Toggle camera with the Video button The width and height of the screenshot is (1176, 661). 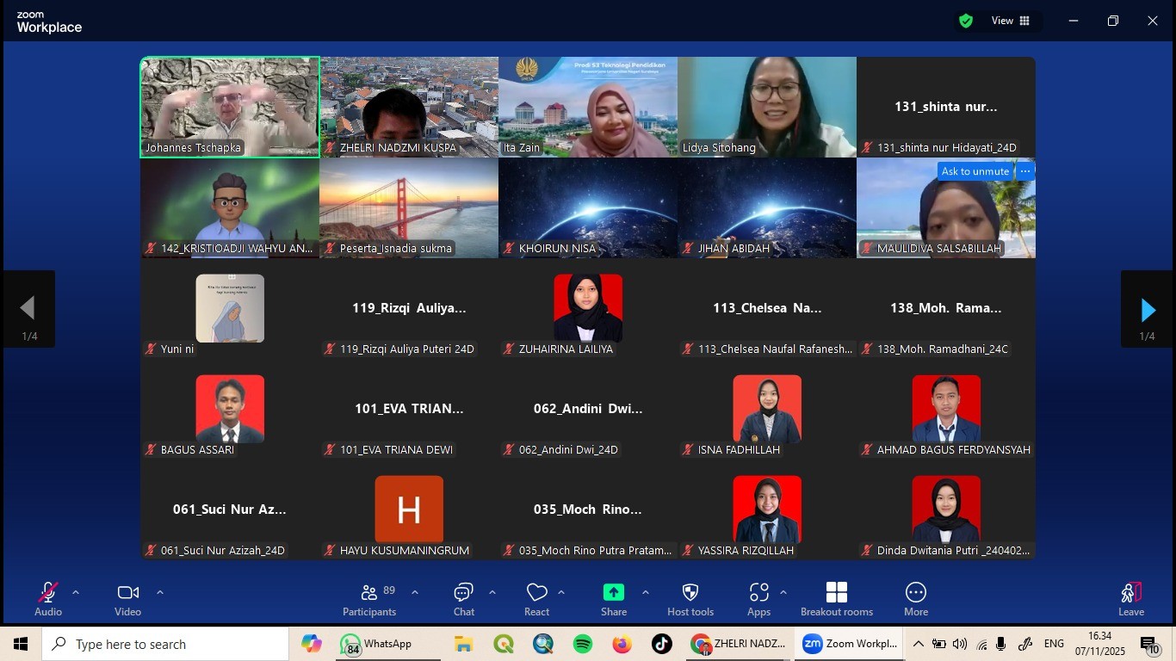pyautogui.click(x=127, y=599)
